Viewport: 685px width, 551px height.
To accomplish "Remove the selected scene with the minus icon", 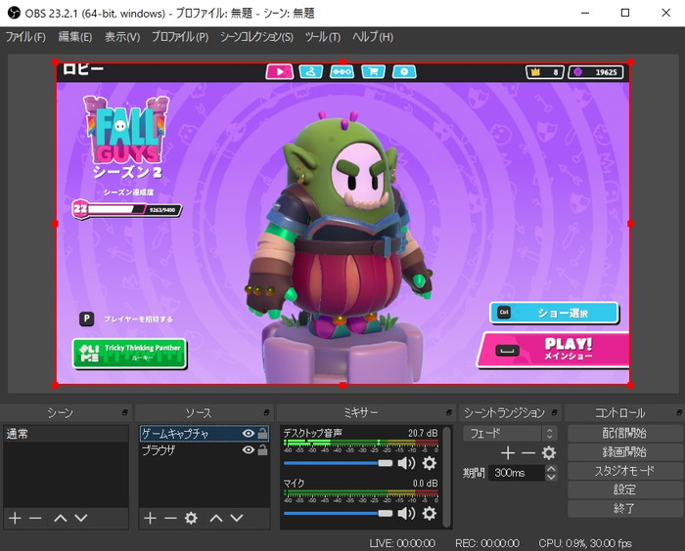I will point(35,518).
